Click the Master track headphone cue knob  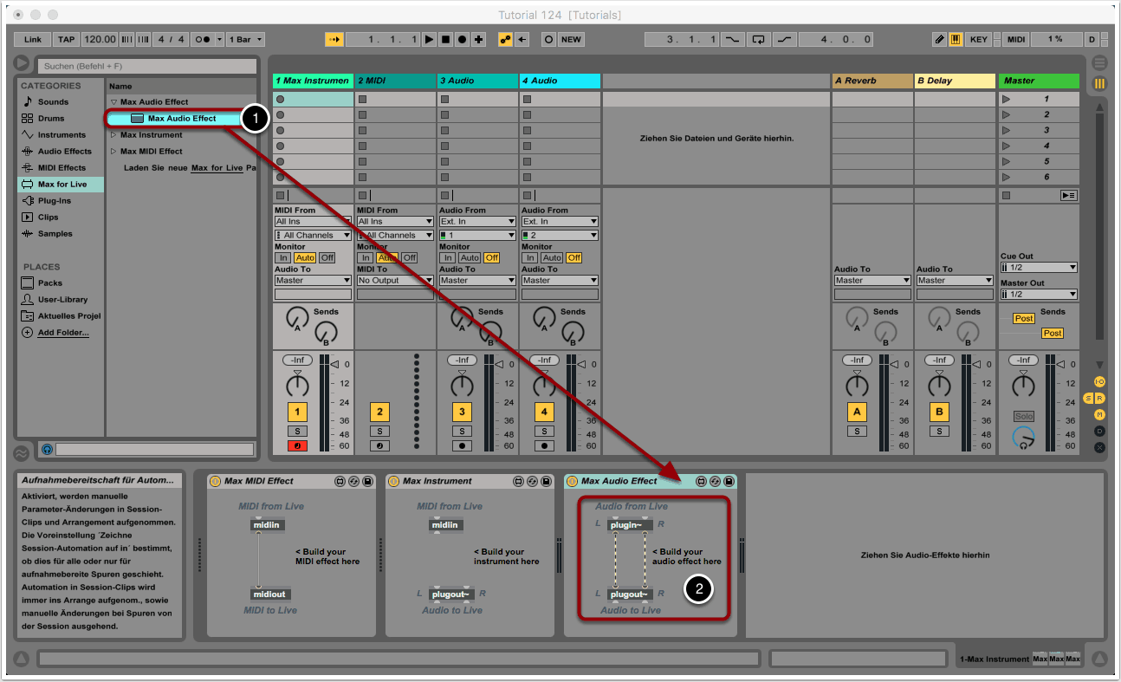click(x=1024, y=438)
